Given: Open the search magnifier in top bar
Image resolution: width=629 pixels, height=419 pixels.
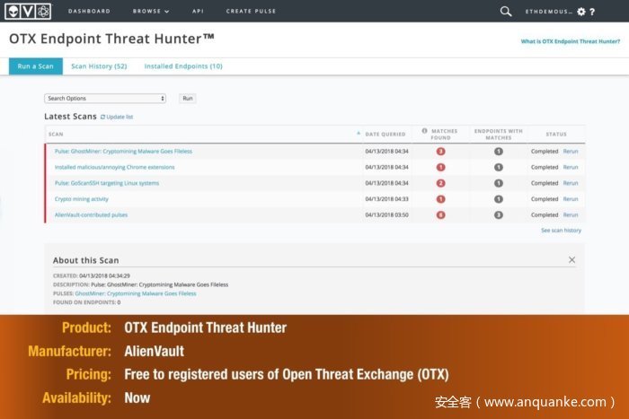Looking at the screenshot, I should [506, 12].
